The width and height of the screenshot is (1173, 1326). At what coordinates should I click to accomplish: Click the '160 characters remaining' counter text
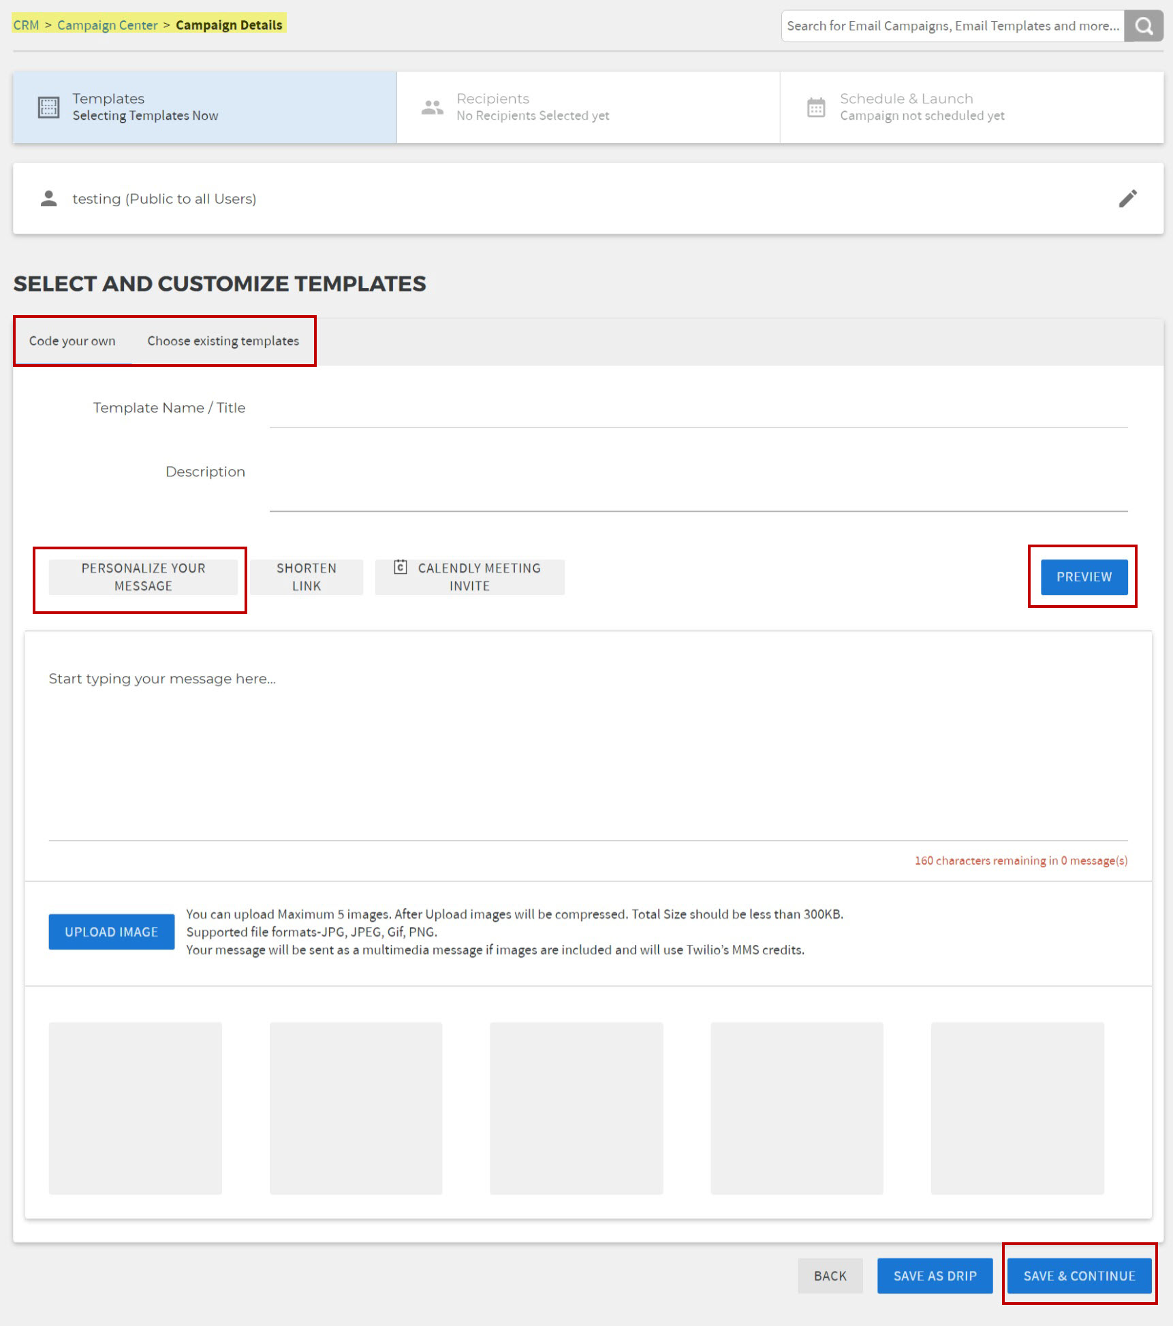(1021, 860)
